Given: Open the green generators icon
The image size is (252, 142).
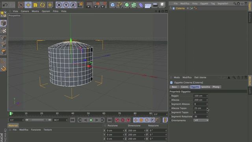Looking at the screenshot, I should tap(127, 5).
